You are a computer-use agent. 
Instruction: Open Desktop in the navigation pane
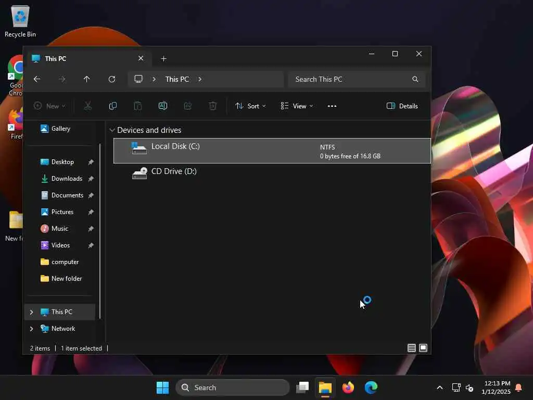tap(62, 162)
